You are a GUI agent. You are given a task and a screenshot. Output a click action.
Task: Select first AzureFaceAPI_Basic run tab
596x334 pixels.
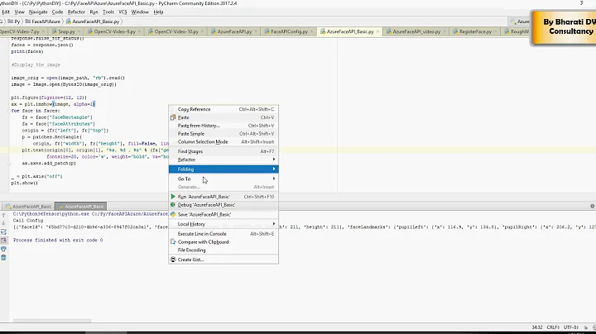click(28, 207)
